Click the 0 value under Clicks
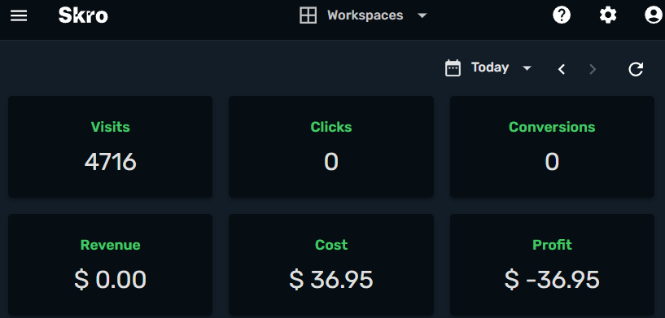The height and width of the screenshot is (318, 665). pos(331,162)
